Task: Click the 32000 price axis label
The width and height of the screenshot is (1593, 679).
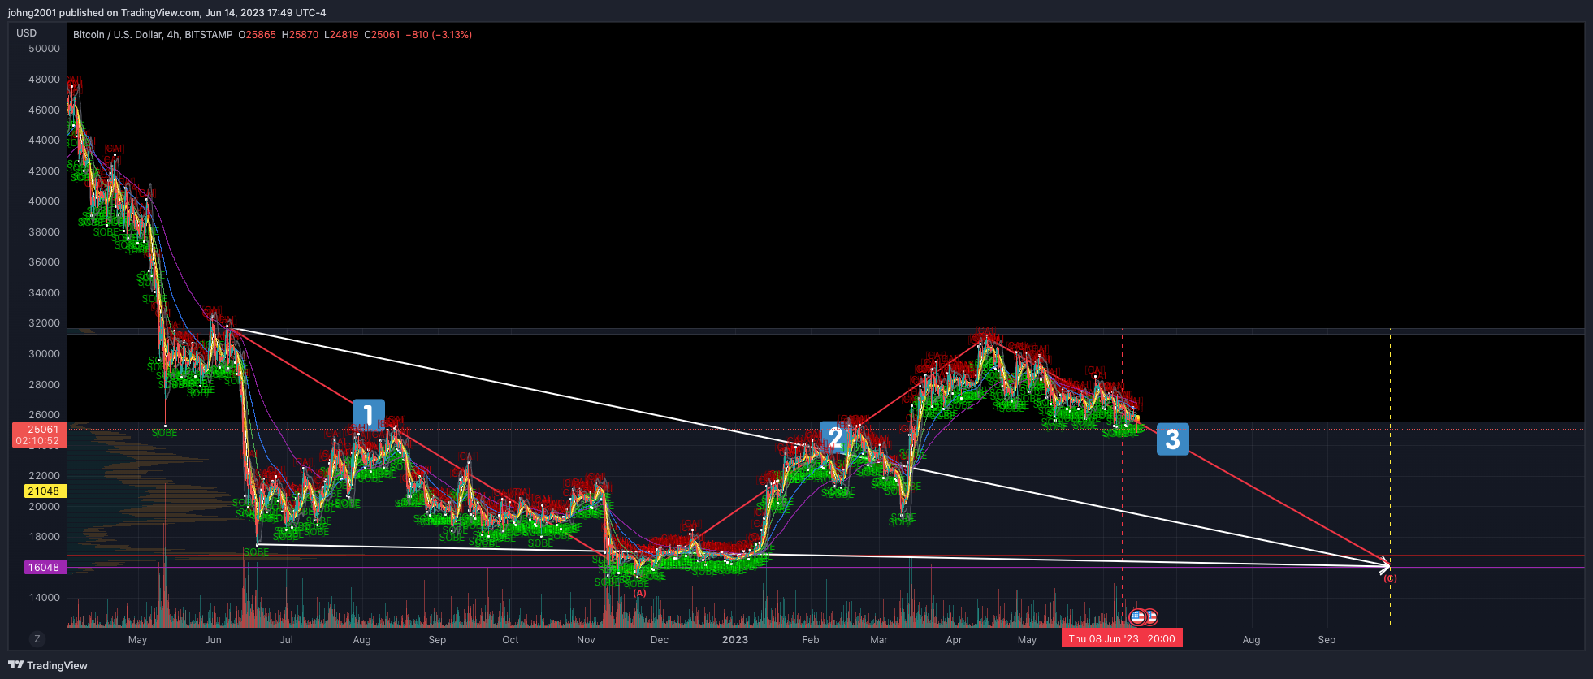Action: 45,323
